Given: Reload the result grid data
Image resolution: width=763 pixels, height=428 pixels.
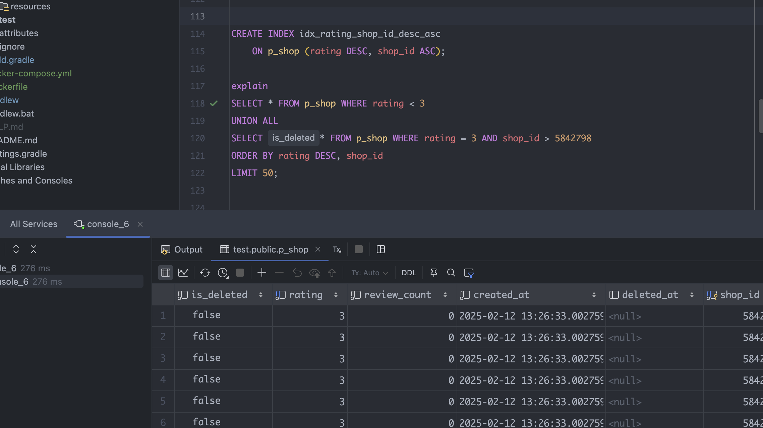Looking at the screenshot, I should [205, 273].
